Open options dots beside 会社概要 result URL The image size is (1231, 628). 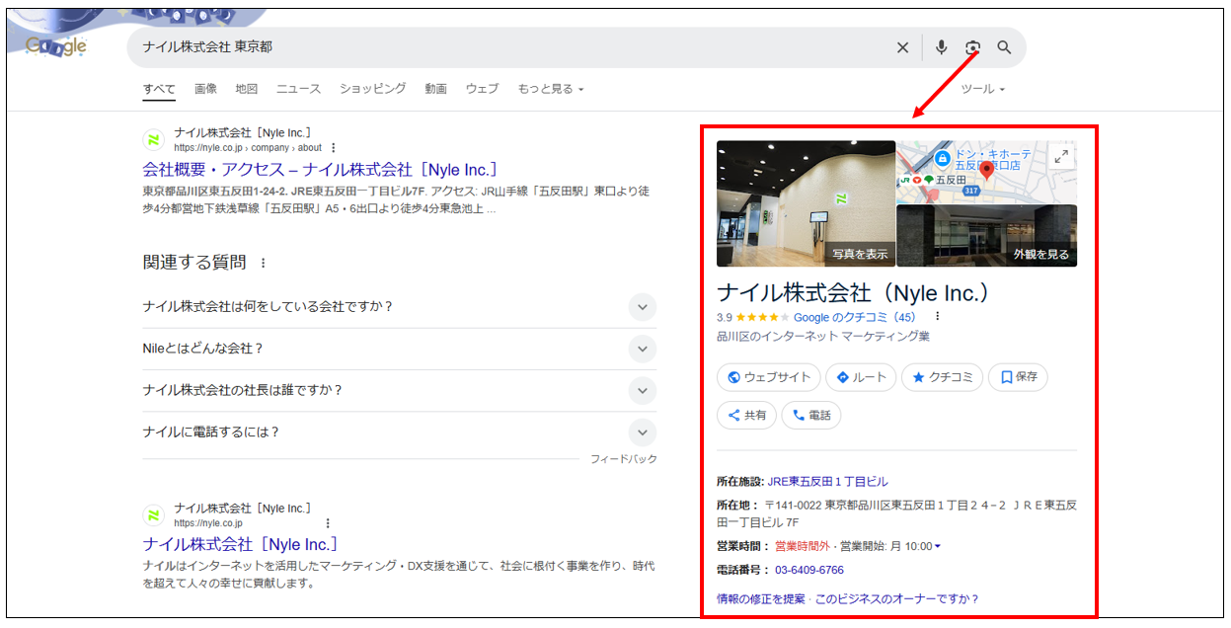point(333,148)
